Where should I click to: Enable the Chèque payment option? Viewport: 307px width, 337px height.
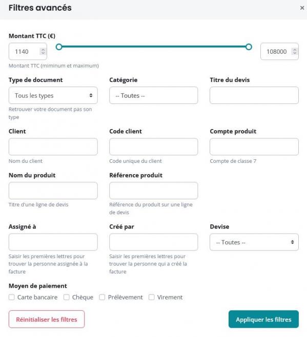tap(67, 297)
